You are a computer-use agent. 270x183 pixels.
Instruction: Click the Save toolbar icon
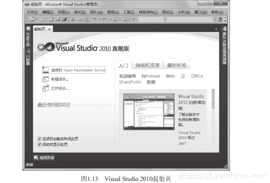pos(58,20)
